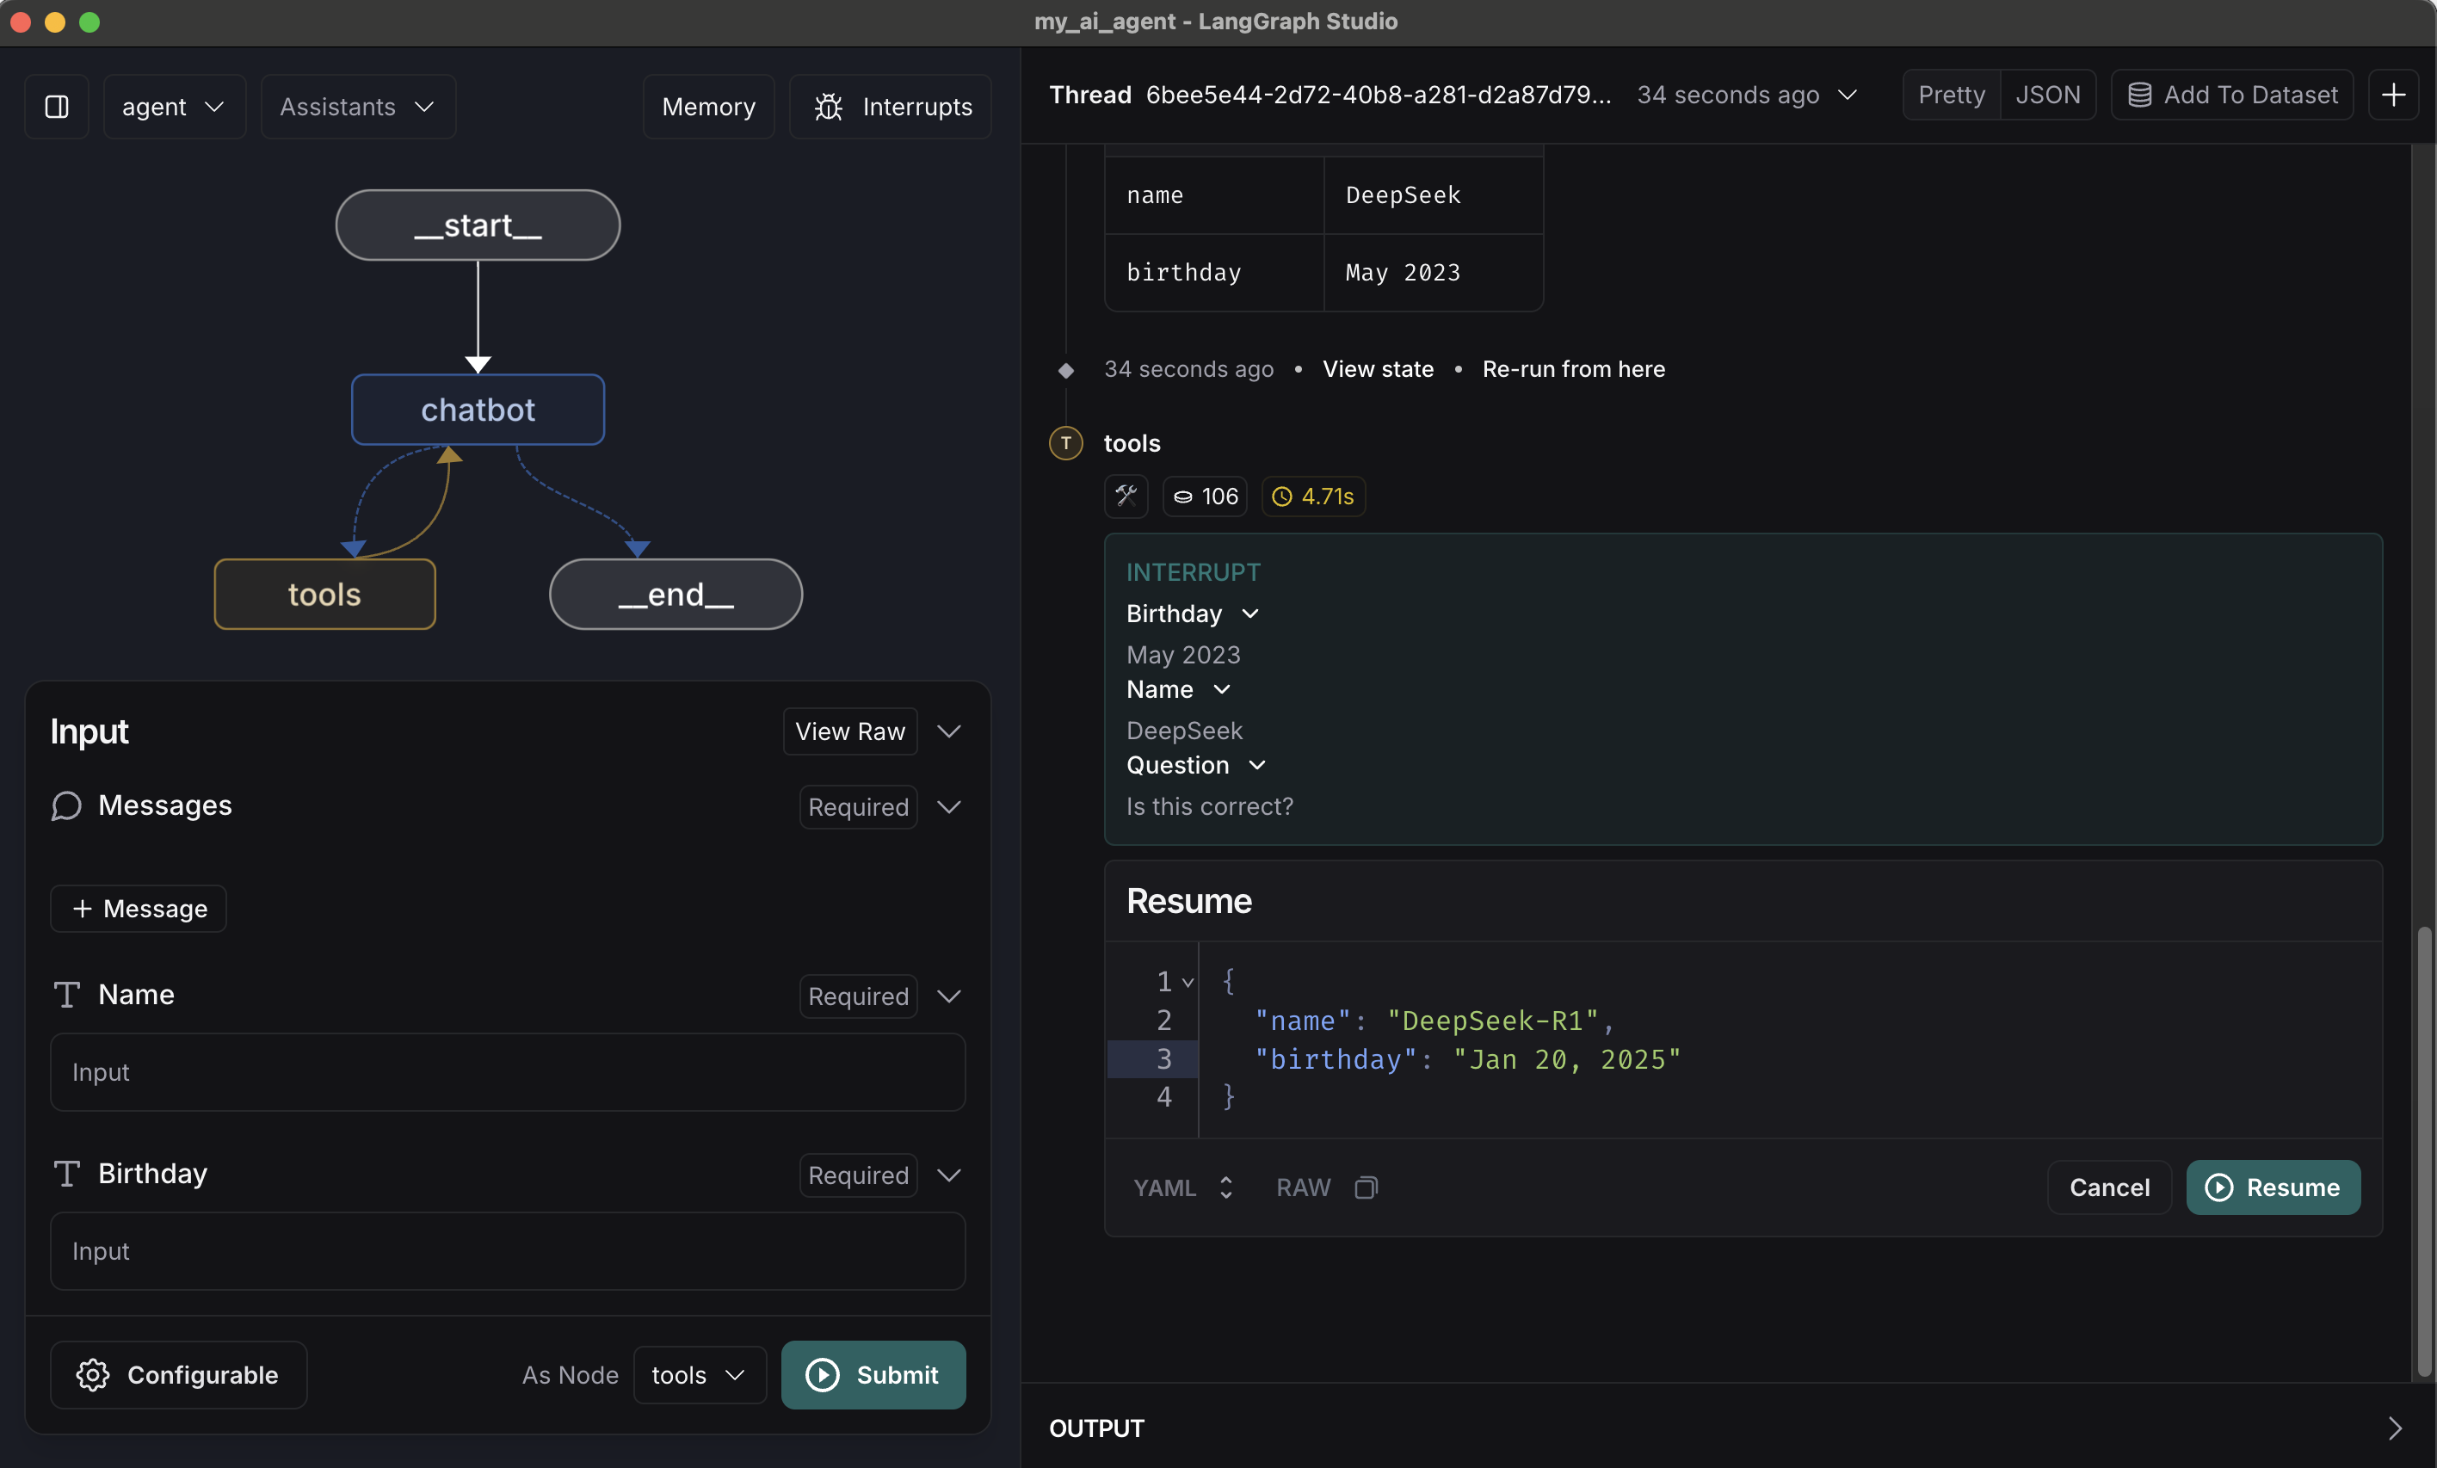Switch to JSON view mode

(x=2047, y=95)
